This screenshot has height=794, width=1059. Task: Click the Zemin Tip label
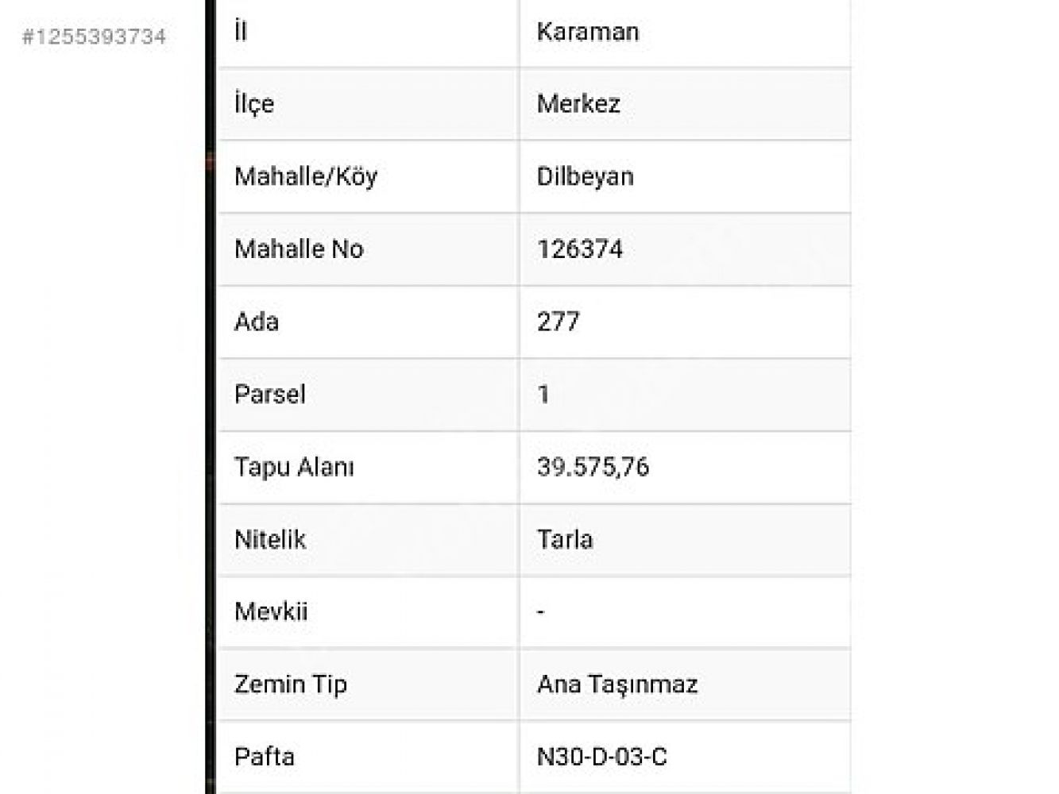coord(291,684)
